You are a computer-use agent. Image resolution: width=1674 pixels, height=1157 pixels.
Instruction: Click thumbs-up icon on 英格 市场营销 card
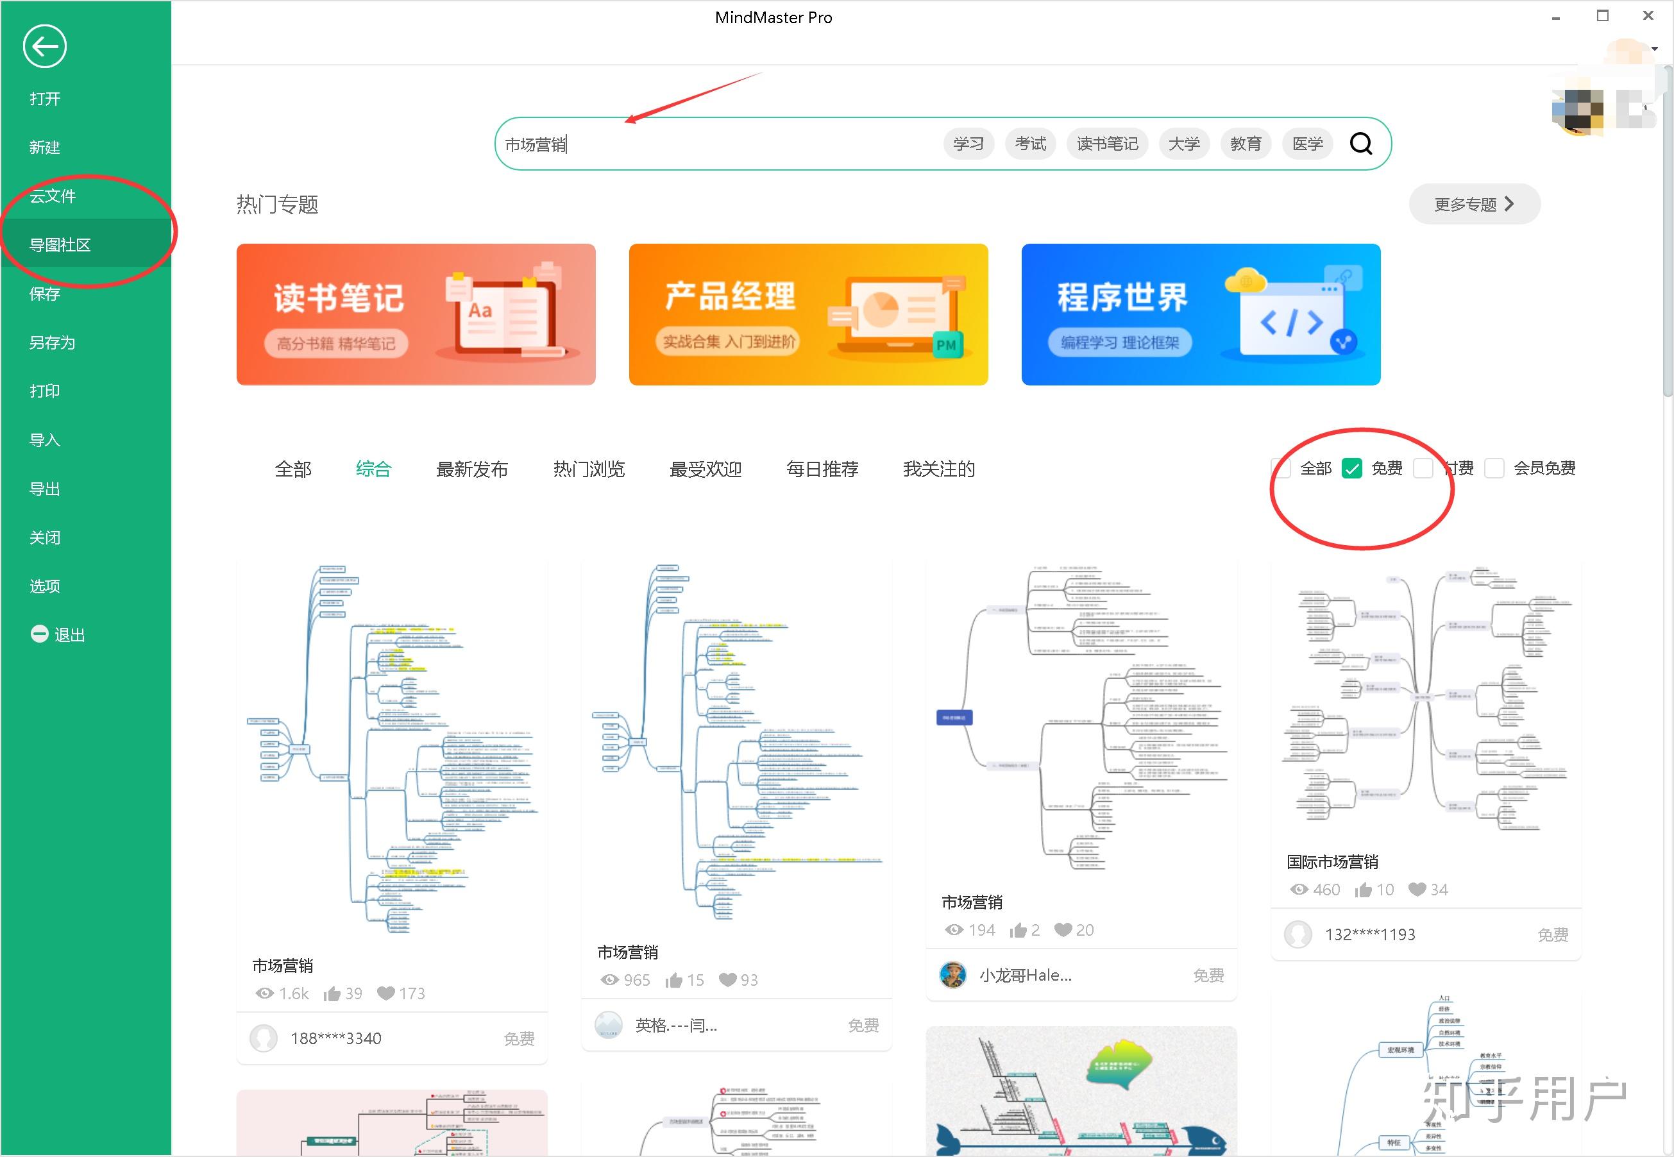[674, 980]
